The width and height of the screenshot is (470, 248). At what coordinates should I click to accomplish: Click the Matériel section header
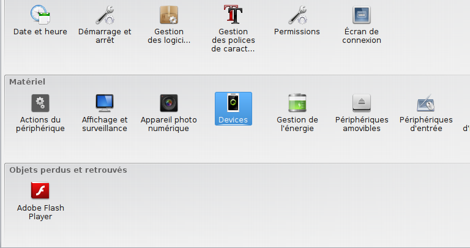tap(28, 81)
